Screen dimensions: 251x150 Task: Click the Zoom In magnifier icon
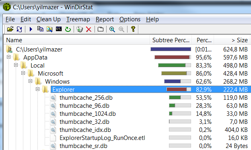pos(112,29)
